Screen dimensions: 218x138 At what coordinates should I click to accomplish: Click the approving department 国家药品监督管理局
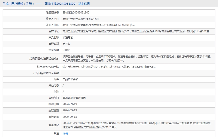[x=74, y=98]
